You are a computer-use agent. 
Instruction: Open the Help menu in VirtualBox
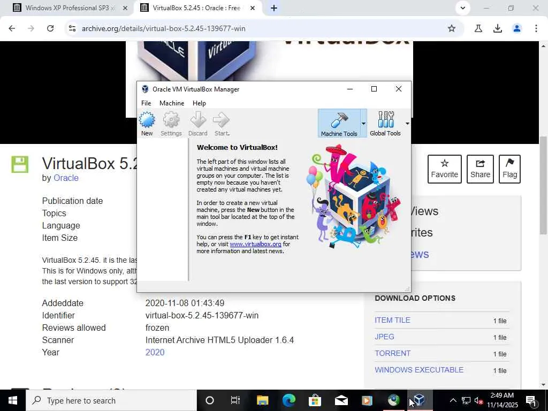199,103
